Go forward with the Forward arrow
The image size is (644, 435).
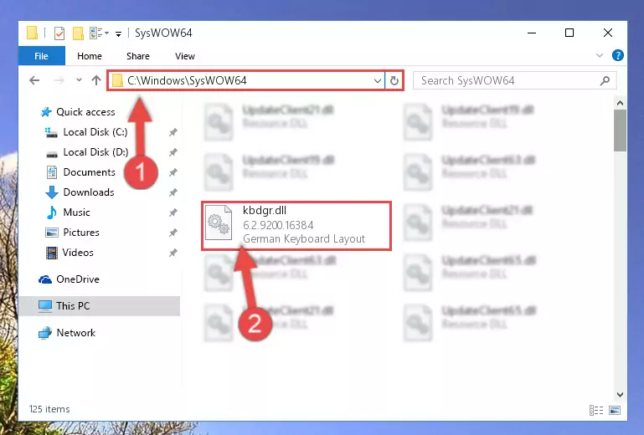point(59,80)
